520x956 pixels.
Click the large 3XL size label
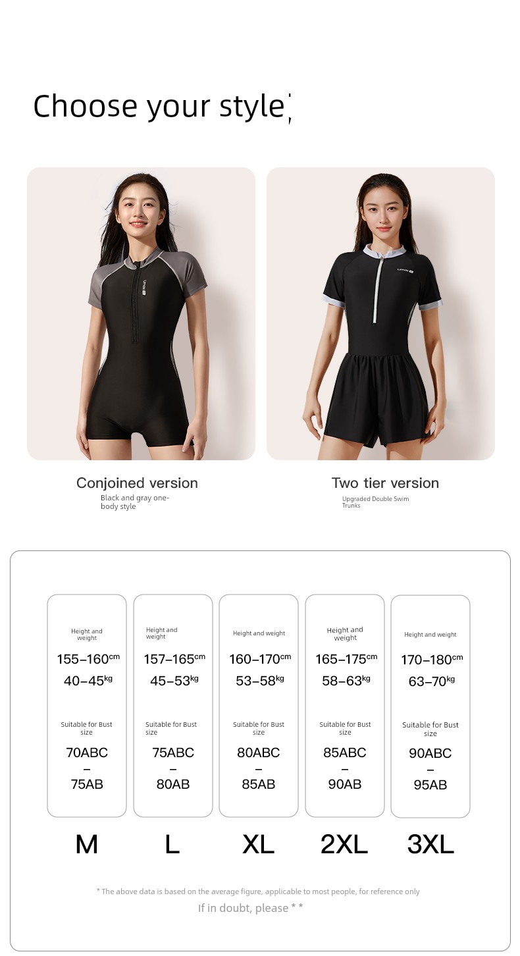pos(430,844)
